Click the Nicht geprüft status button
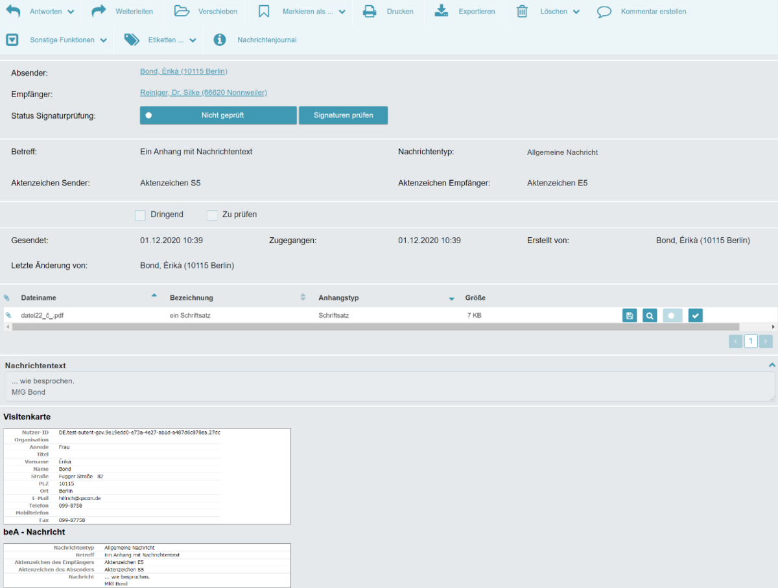 click(218, 115)
